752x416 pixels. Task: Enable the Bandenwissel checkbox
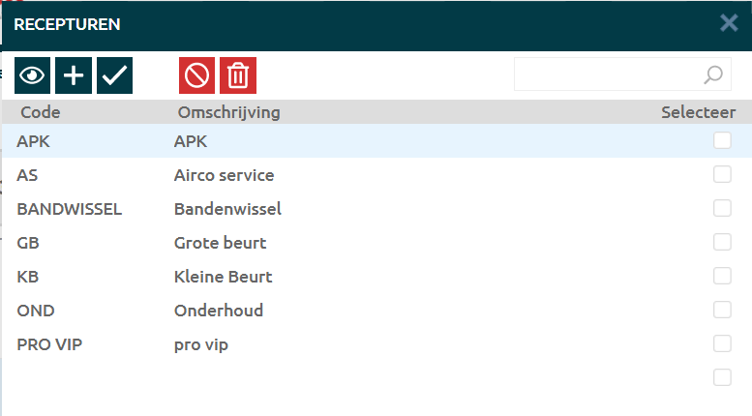(x=722, y=209)
